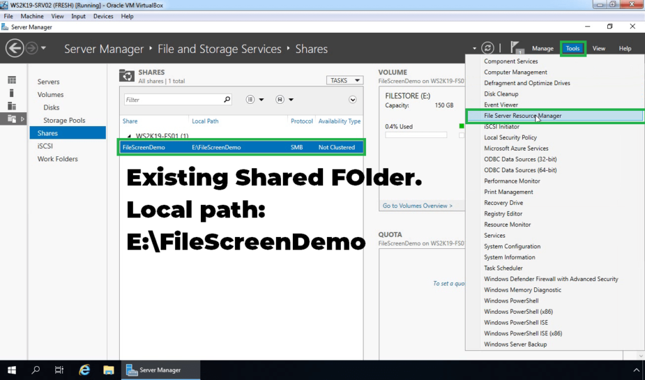
Task: Select All Servers icon in left rail
Action: tap(12, 107)
